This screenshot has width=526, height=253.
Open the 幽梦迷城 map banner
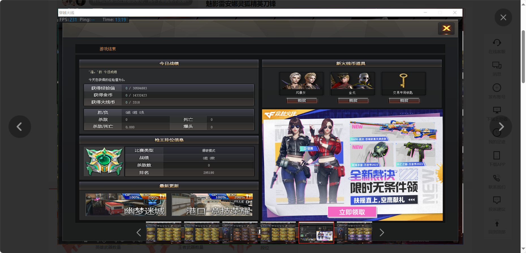(x=126, y=205)
